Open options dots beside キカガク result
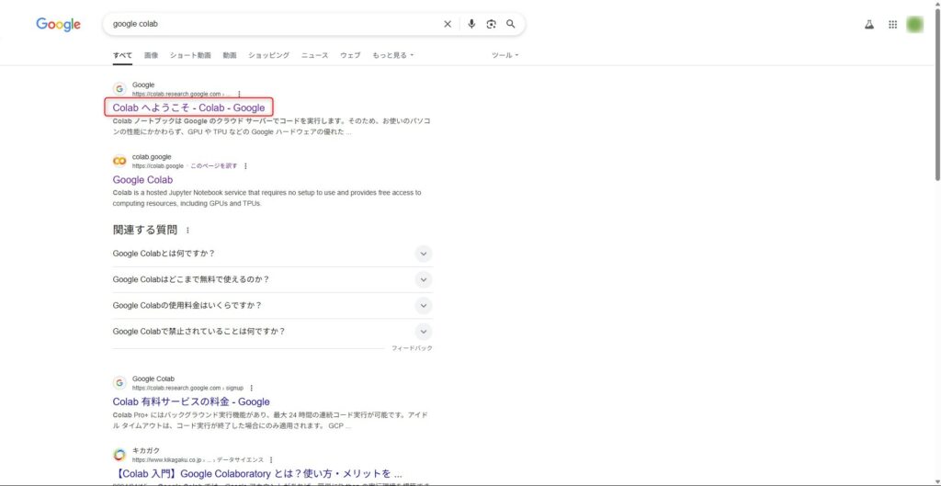941x486 pixels. click(271, 460)
